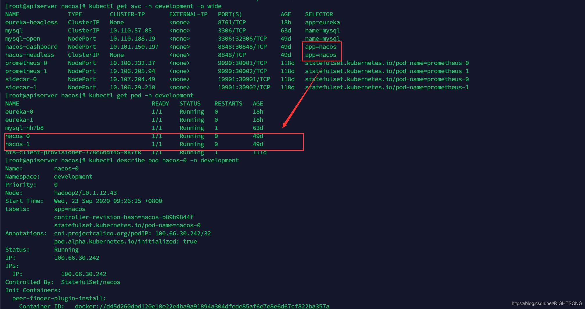This screenshot has height=309, width=585.
Task: Click port value 9090:30002/TCP
Action: [242, 71]
